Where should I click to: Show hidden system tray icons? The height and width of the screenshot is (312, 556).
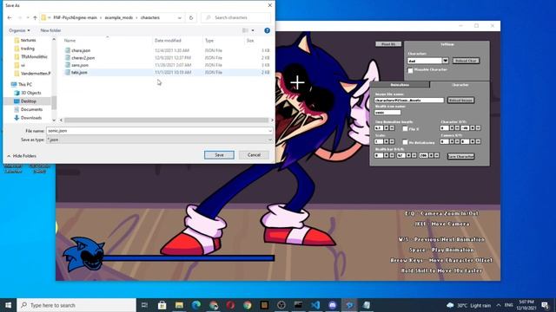499,305
